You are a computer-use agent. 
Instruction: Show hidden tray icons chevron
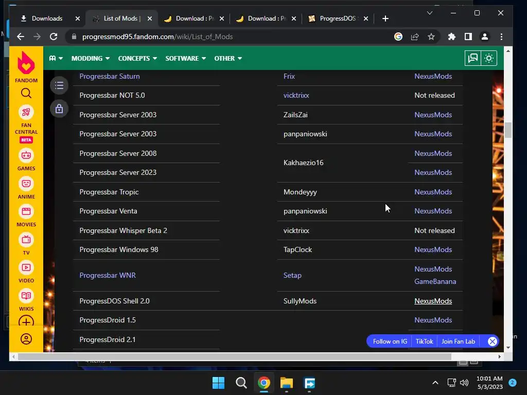pos(435,383)
